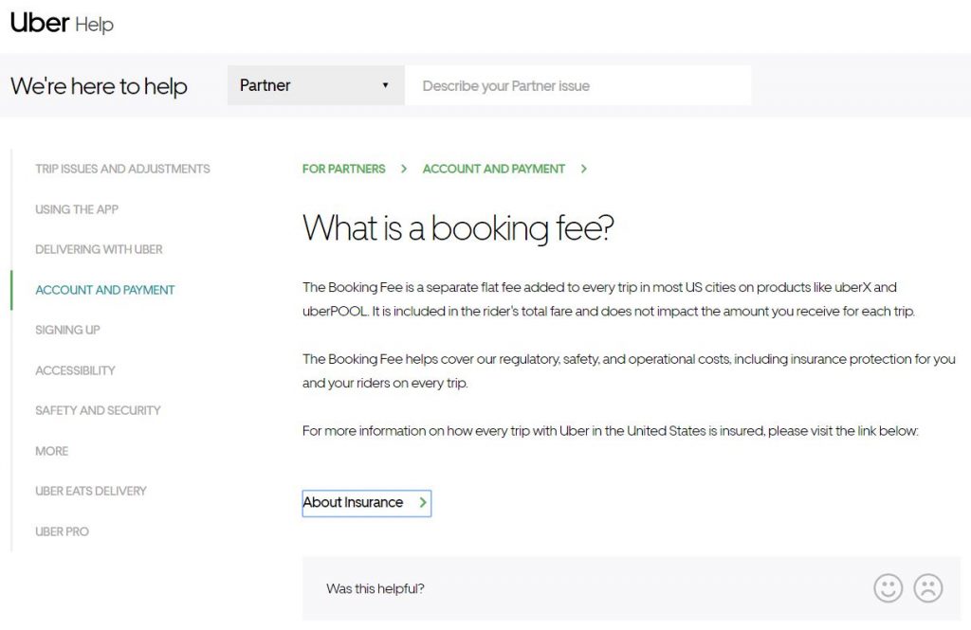The image size is (971, 630).
Task: Click For Partners breadcrumb link
Action: [343, 169]
